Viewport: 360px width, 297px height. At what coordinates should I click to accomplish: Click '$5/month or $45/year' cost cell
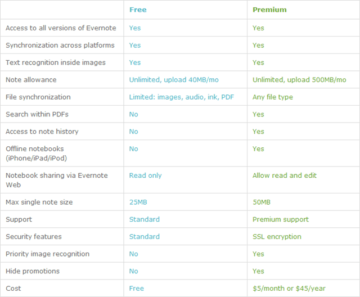289,289
